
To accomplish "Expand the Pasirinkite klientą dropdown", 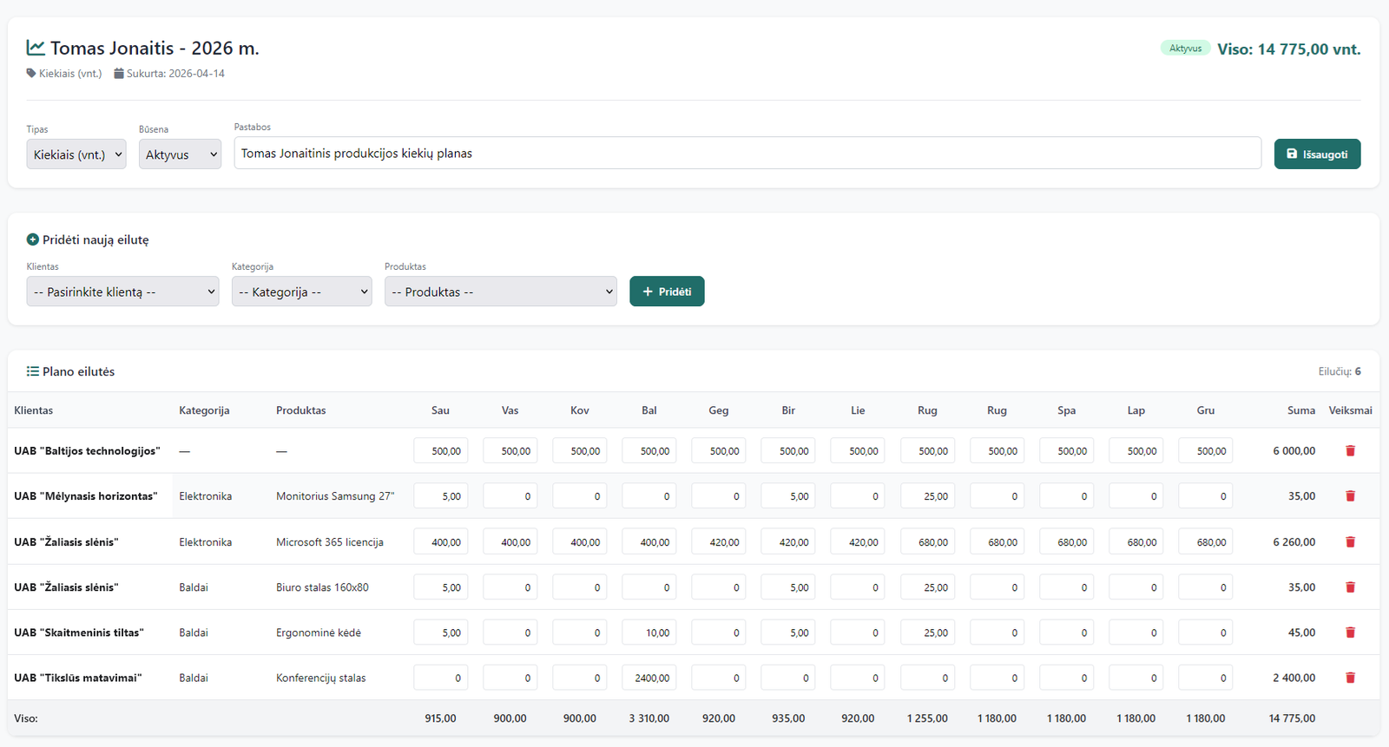I will 122,292.
